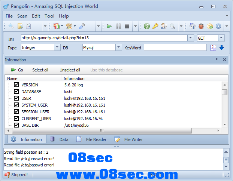
Task: Open the Type Integer dropdown
Action: [x=57, y=47]
